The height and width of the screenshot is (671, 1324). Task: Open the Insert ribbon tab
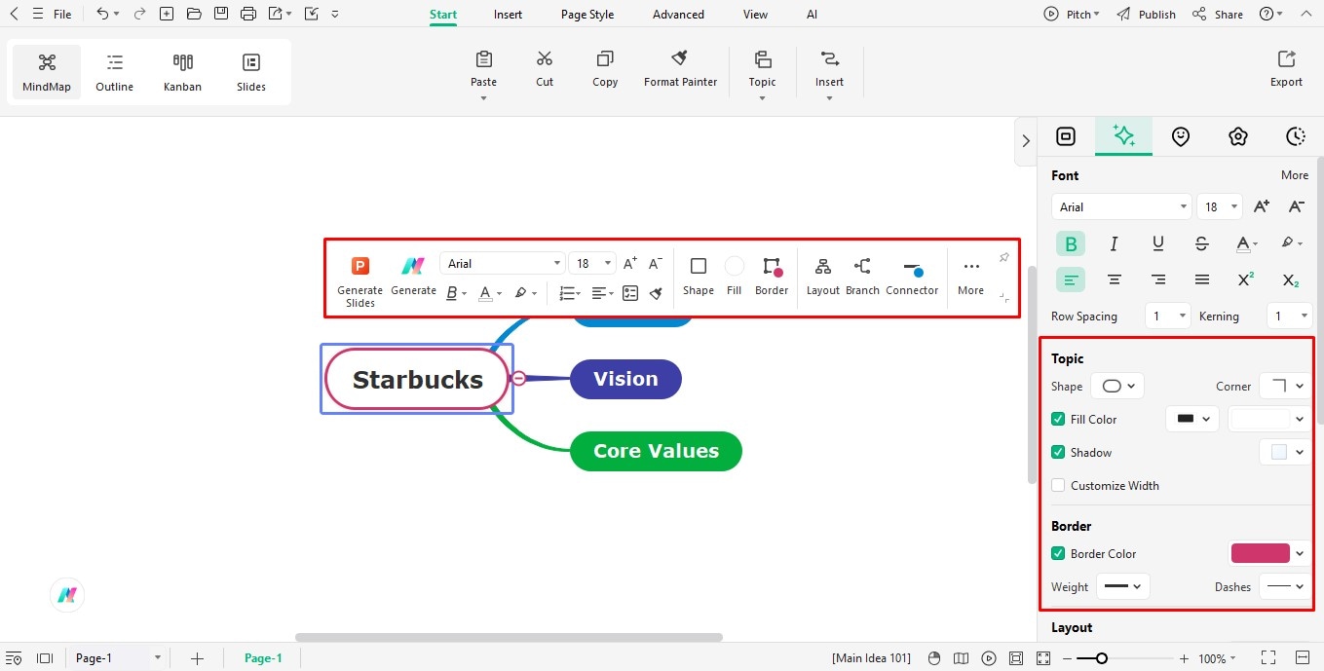508,15
